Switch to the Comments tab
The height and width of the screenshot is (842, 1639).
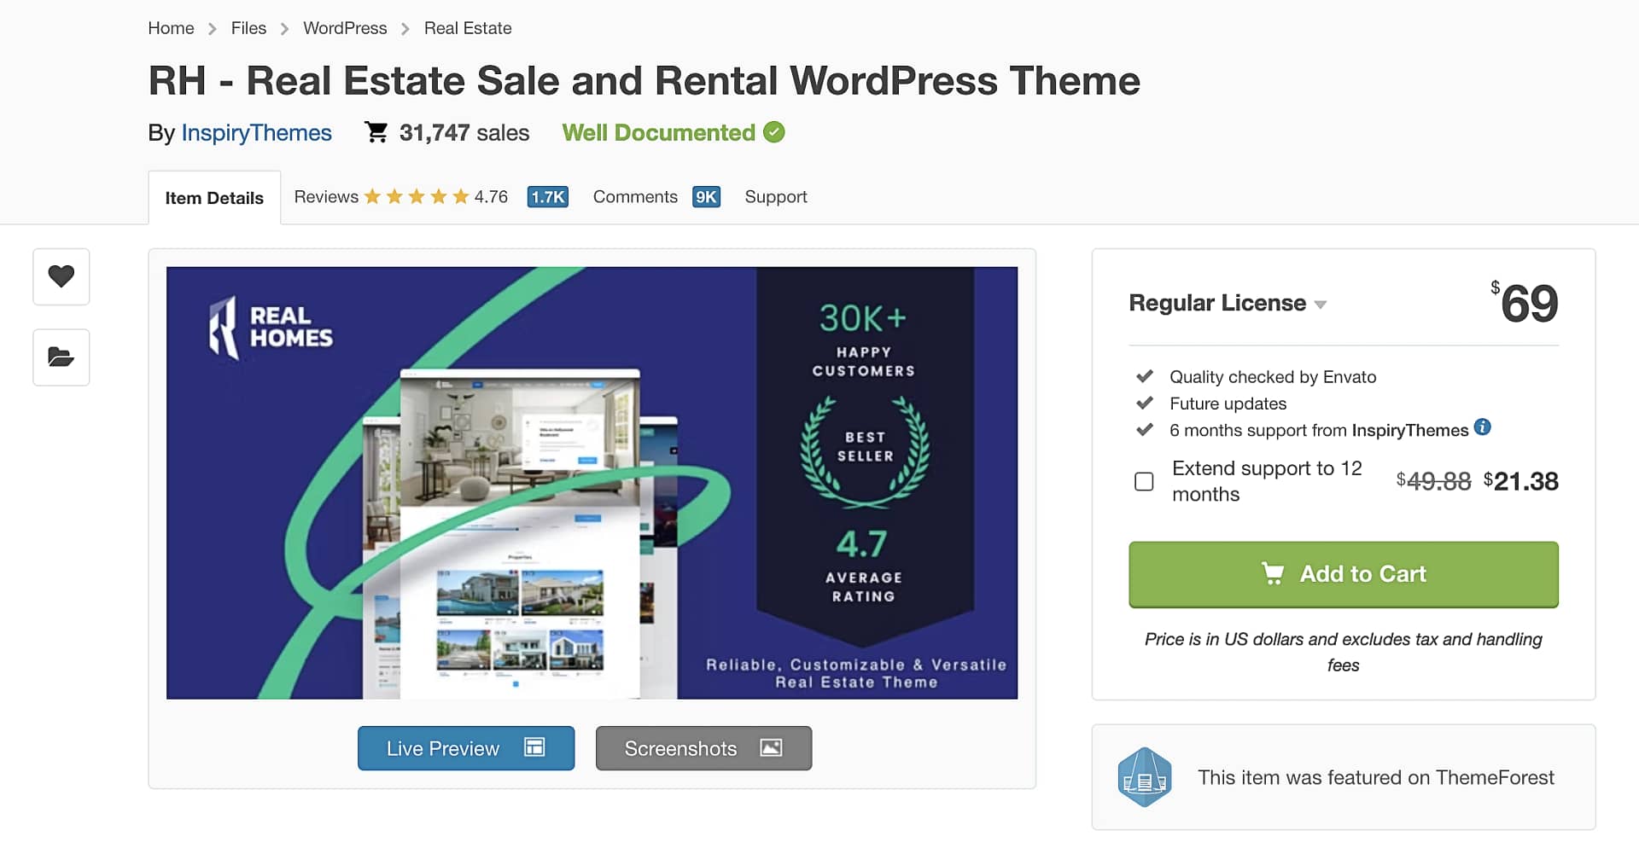(x=635, y=197)
